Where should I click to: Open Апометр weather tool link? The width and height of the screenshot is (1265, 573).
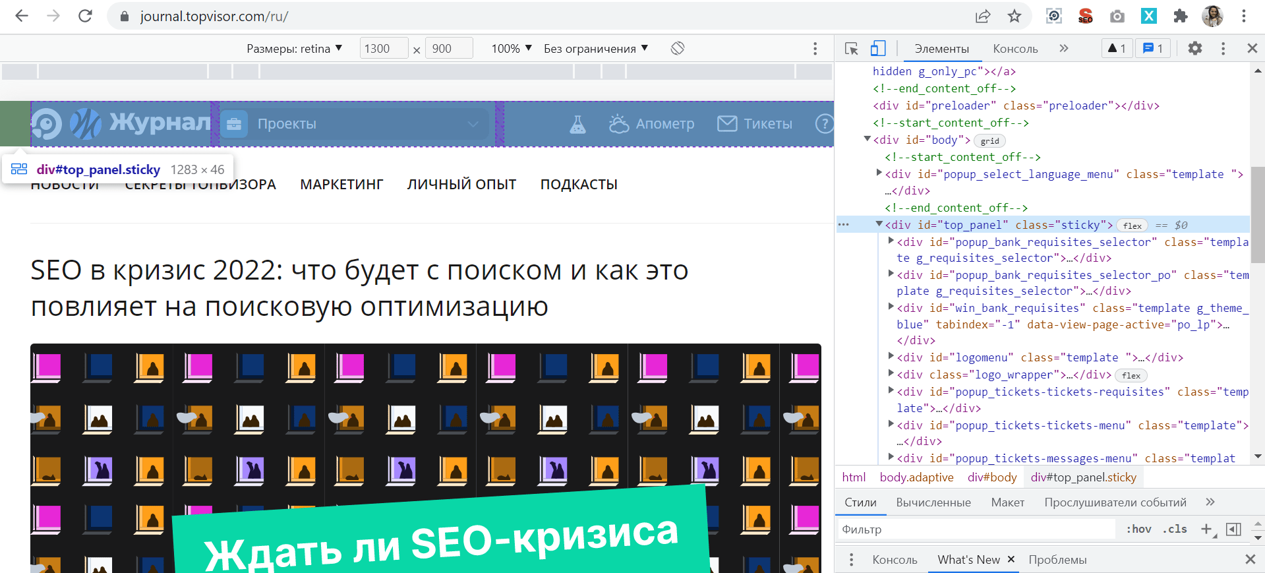click(651, 124)
